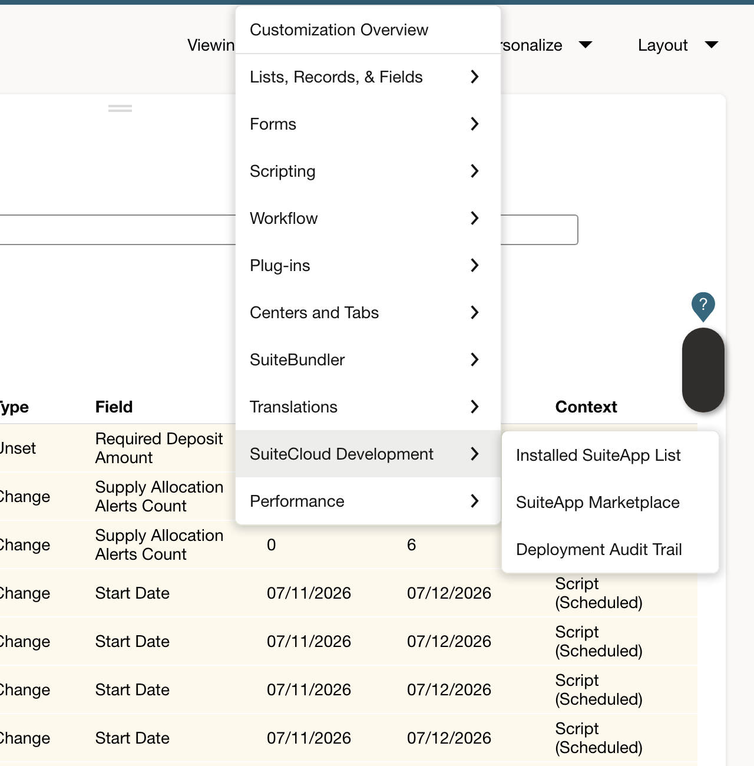
Task: Click the Unset type cell
Action: 18,448
